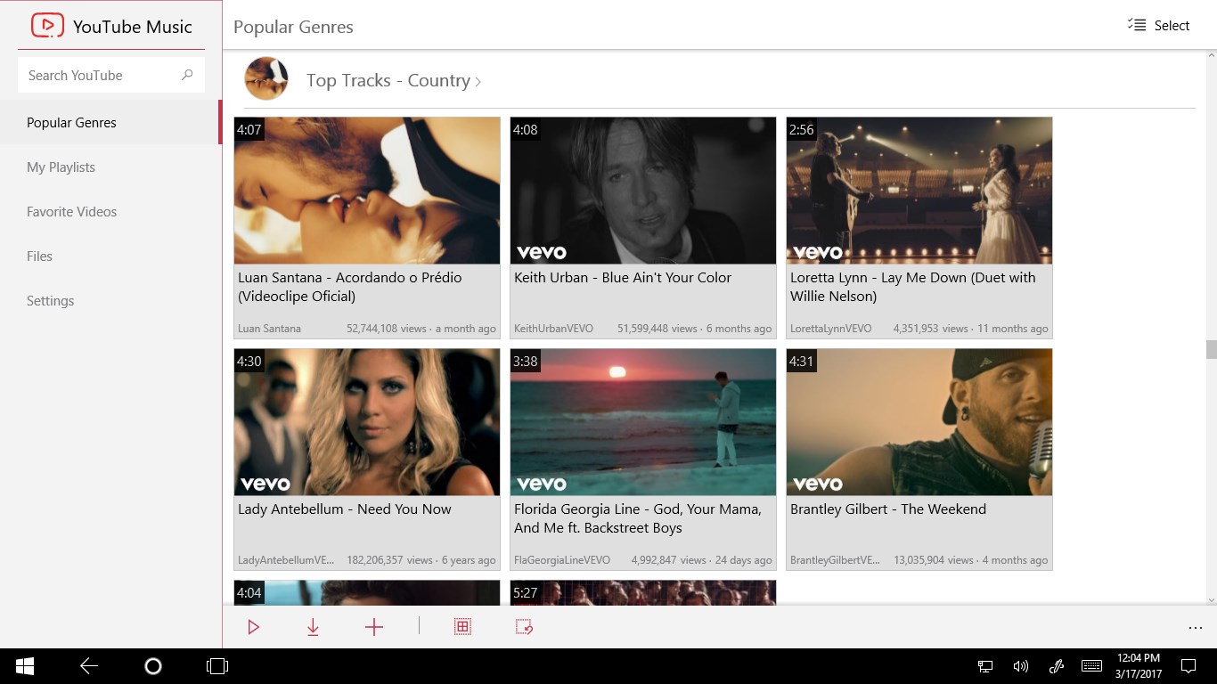The image size is (1217, 684).
Task: Click the search magnifier icon
Action: pyautogui.click(x=187, y=75)
